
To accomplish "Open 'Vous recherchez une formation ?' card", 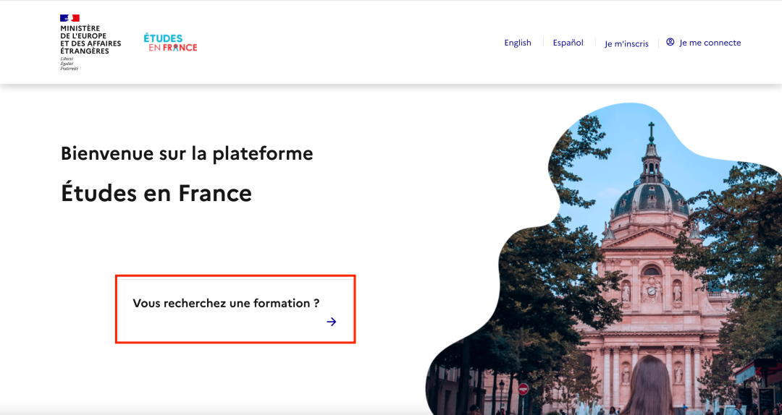I will [x=235, y=309].
